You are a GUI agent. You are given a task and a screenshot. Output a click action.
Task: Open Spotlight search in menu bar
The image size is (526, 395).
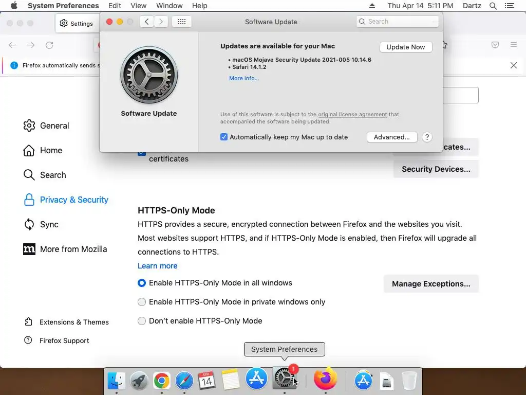click(x=493, y=6)
